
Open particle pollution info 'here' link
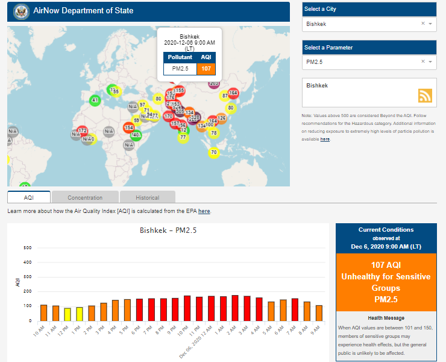click(x=325, y=139)
